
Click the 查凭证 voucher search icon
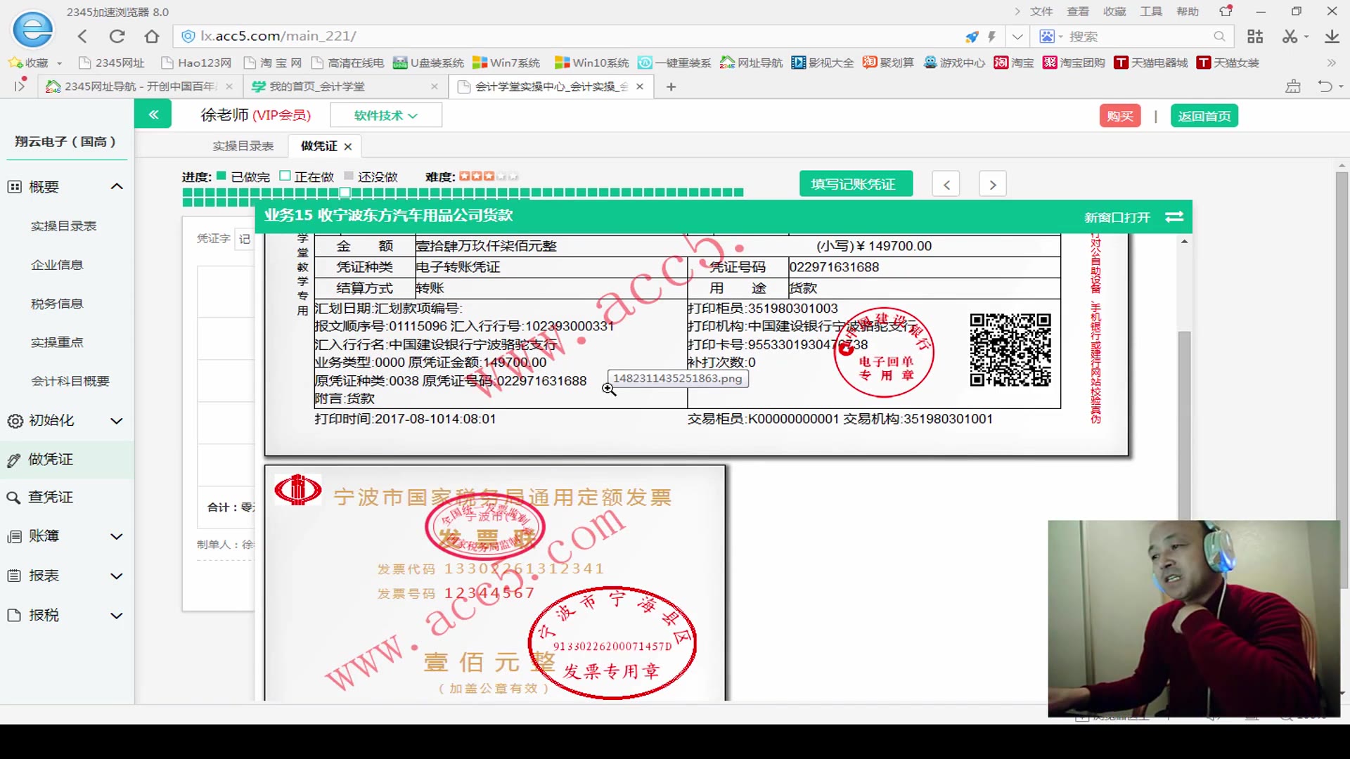(x=14, y=497)
